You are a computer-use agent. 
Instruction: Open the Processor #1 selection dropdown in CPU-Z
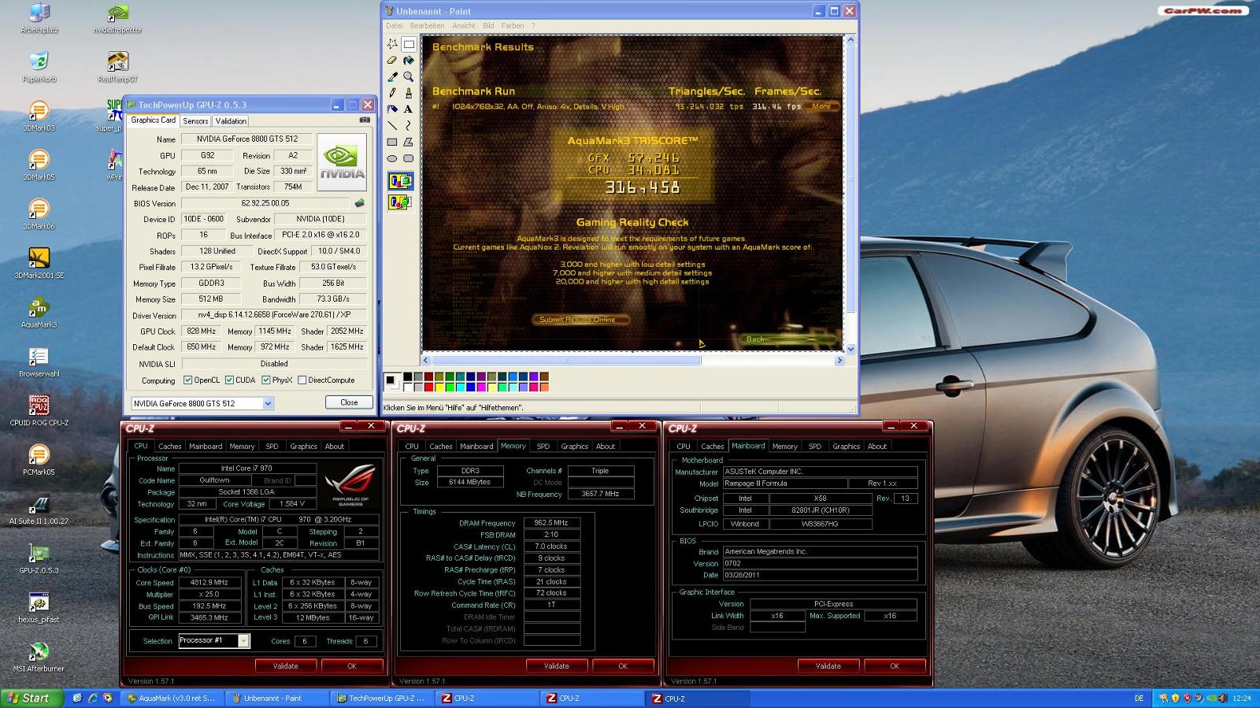243,641
